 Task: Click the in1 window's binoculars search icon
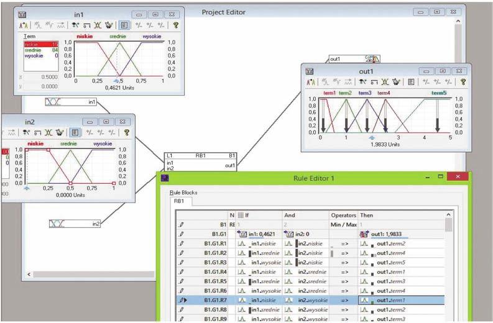pos(75,25)
